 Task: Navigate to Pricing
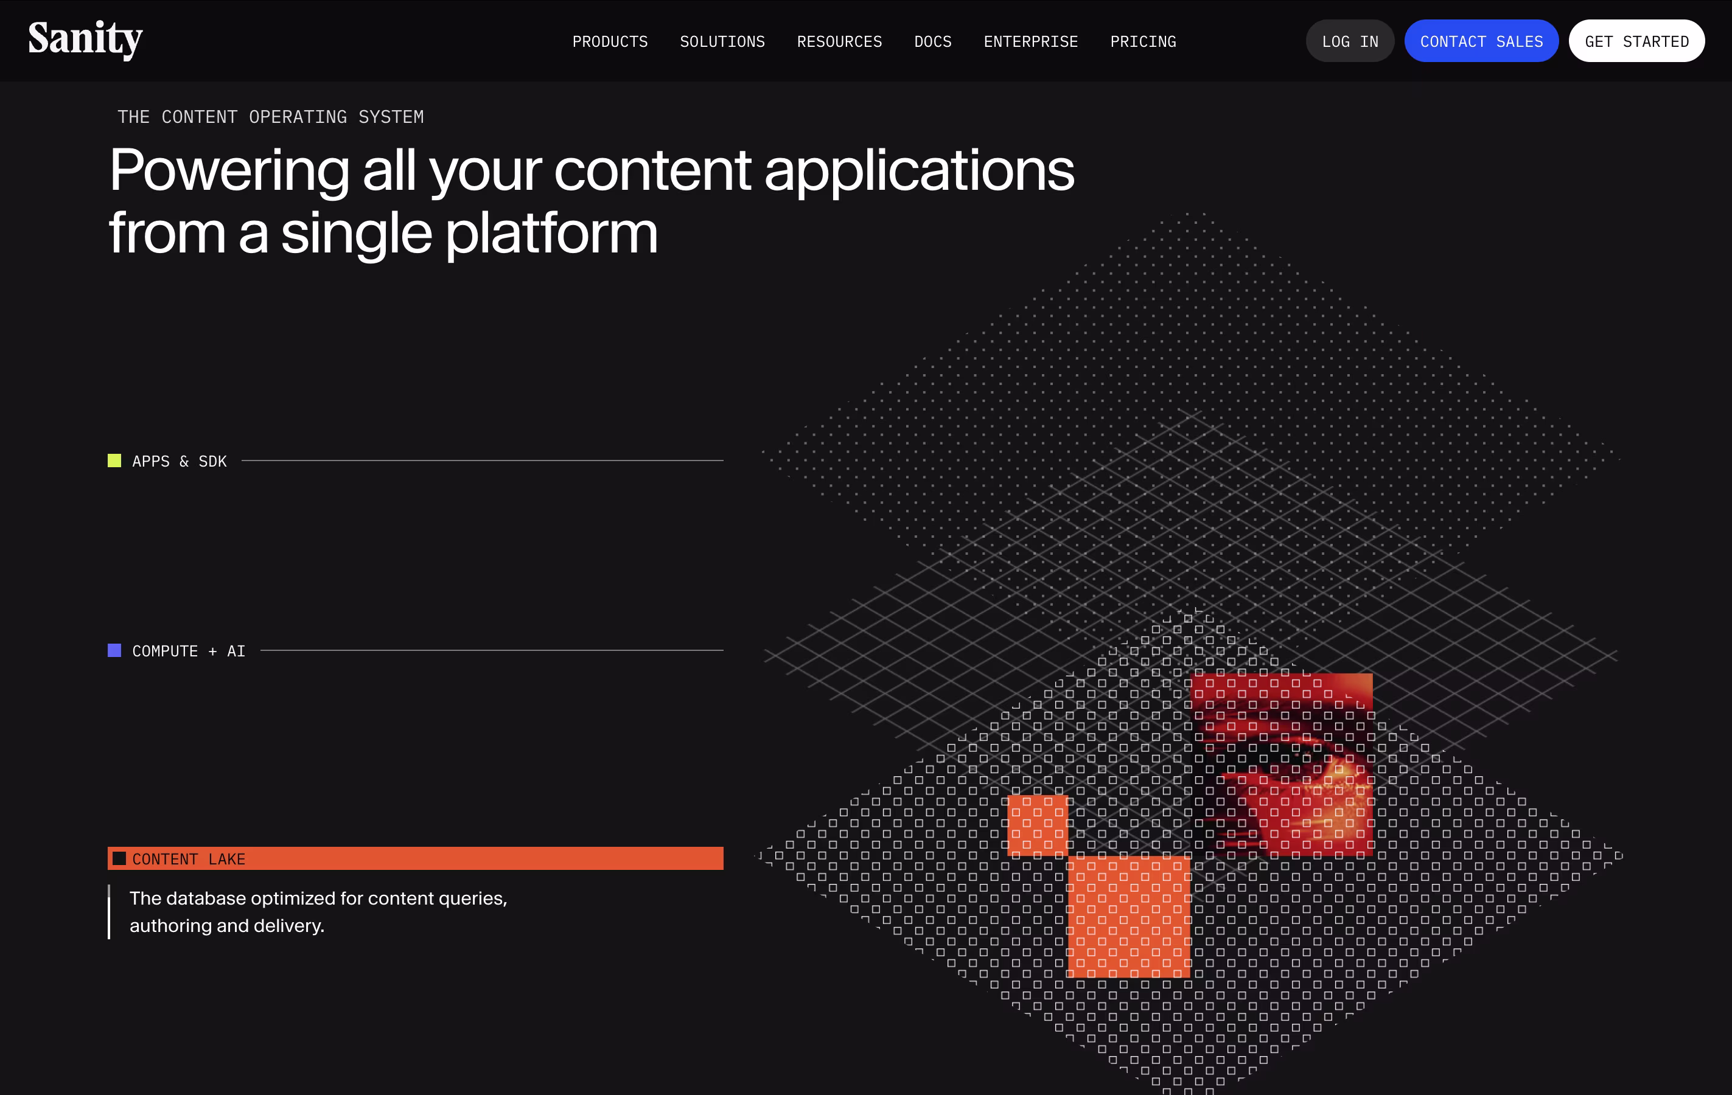(1142, 42)
